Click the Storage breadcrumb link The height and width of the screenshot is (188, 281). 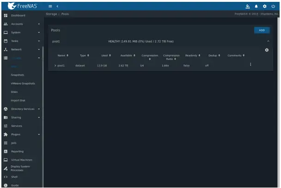51,14
